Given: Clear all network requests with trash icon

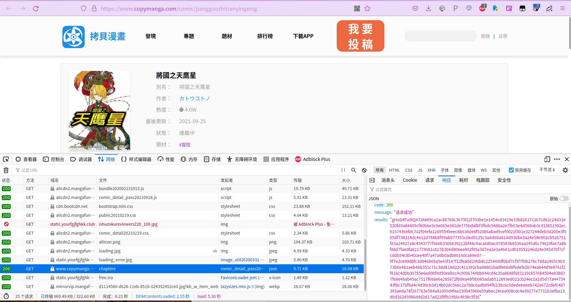Looking at the screenshot, I should pos(6,170).
